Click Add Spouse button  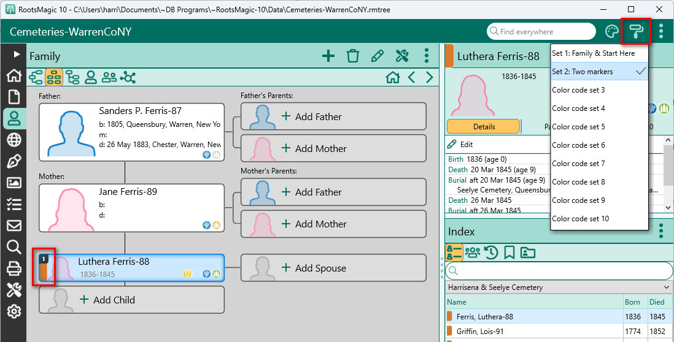[333, 268]
